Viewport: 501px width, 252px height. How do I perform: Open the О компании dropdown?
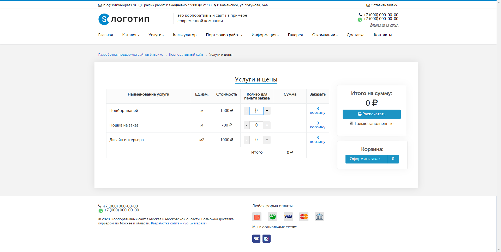(325, 35)
